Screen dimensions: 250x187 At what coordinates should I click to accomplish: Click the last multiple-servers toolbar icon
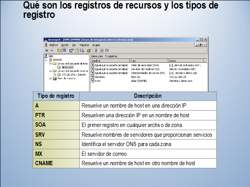pos(107,50)
